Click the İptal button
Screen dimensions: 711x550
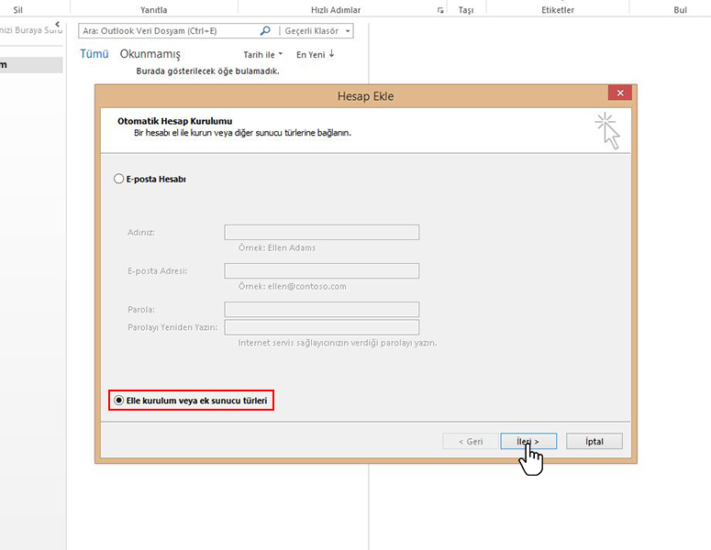click(x=594, y=441)
